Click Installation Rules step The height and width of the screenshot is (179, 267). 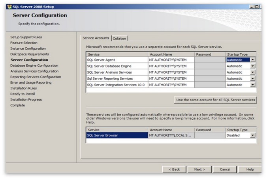pos(23,88)
